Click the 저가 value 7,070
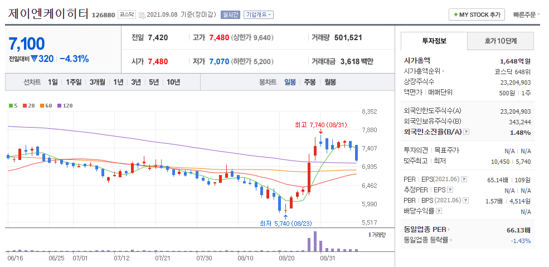This screenshot has height=267, width=549. pyautogui.click(x=219, y=61)
